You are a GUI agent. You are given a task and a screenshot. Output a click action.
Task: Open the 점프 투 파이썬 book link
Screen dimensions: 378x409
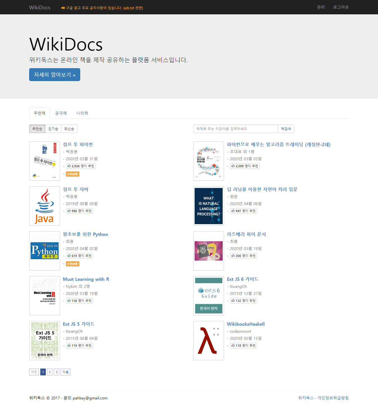pos(78,144)
